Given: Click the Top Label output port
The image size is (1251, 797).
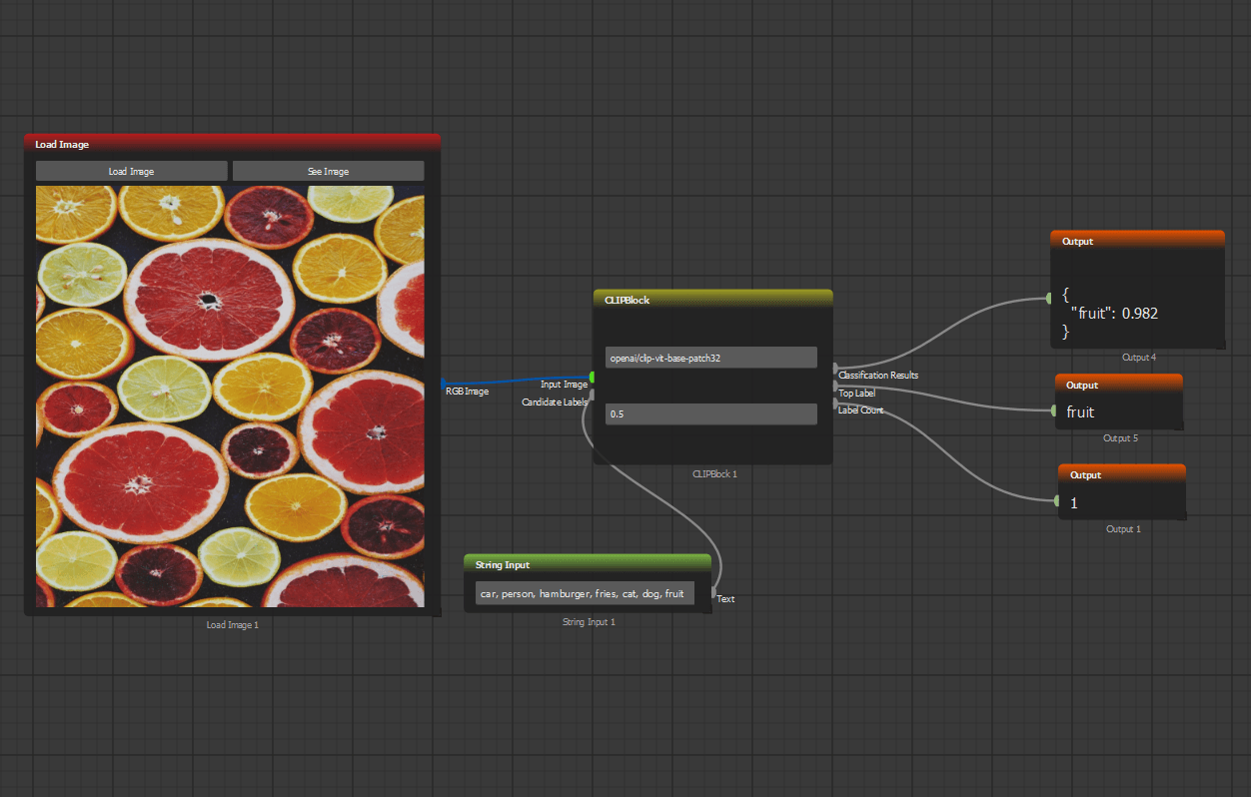Looking at the screenshot, I should (x=835, y=386).
